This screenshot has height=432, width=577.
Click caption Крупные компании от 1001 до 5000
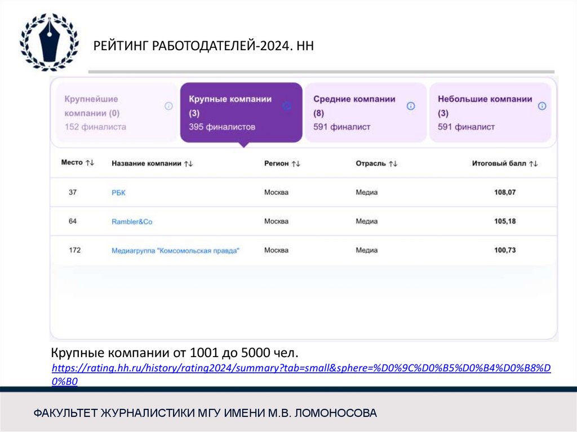coord(175,353)
